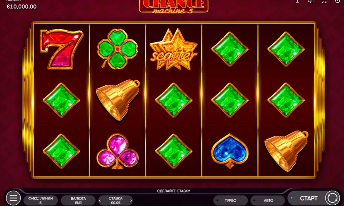Click the red seven symbol

(x=62, y=49)
